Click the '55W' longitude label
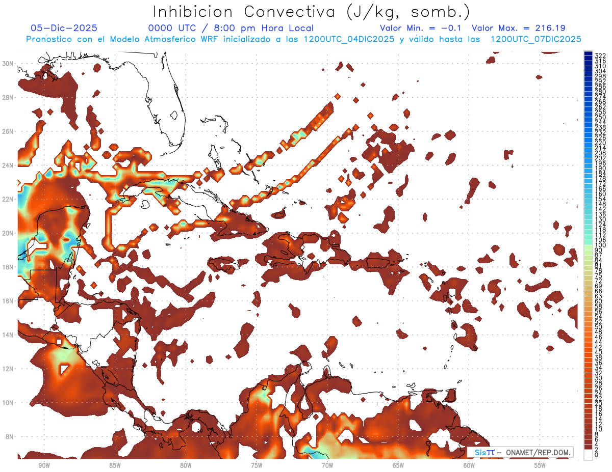The width and height of the screenshot is (612, 472). pyautogui.click(x=540, y=466)
